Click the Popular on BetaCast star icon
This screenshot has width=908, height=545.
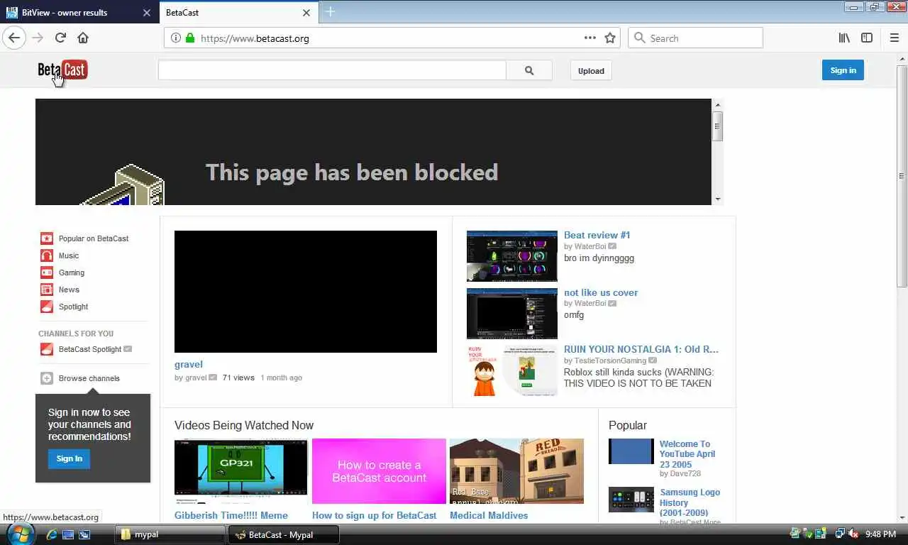click(47, 238)
